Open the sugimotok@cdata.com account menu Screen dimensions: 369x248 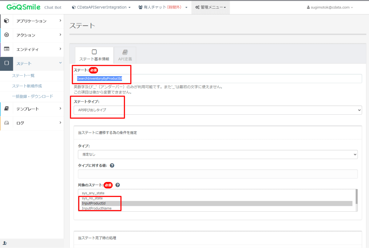330,7
